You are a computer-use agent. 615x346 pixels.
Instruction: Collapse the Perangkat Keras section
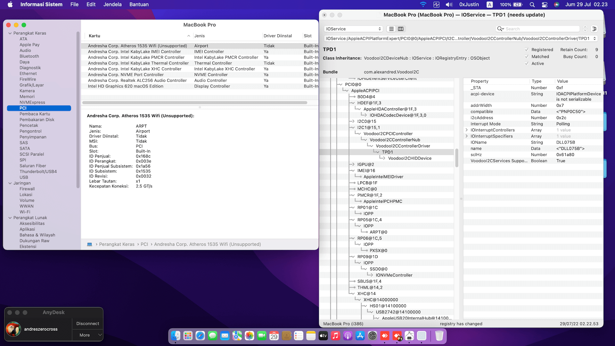(10, 33)
